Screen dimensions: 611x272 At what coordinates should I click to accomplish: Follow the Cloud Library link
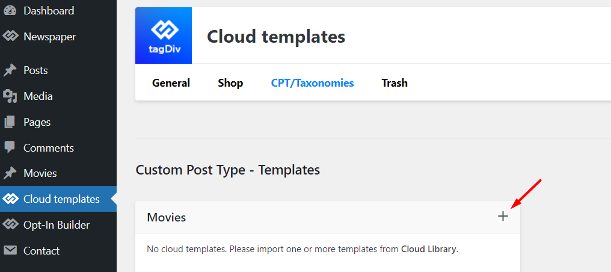(429, 249)
